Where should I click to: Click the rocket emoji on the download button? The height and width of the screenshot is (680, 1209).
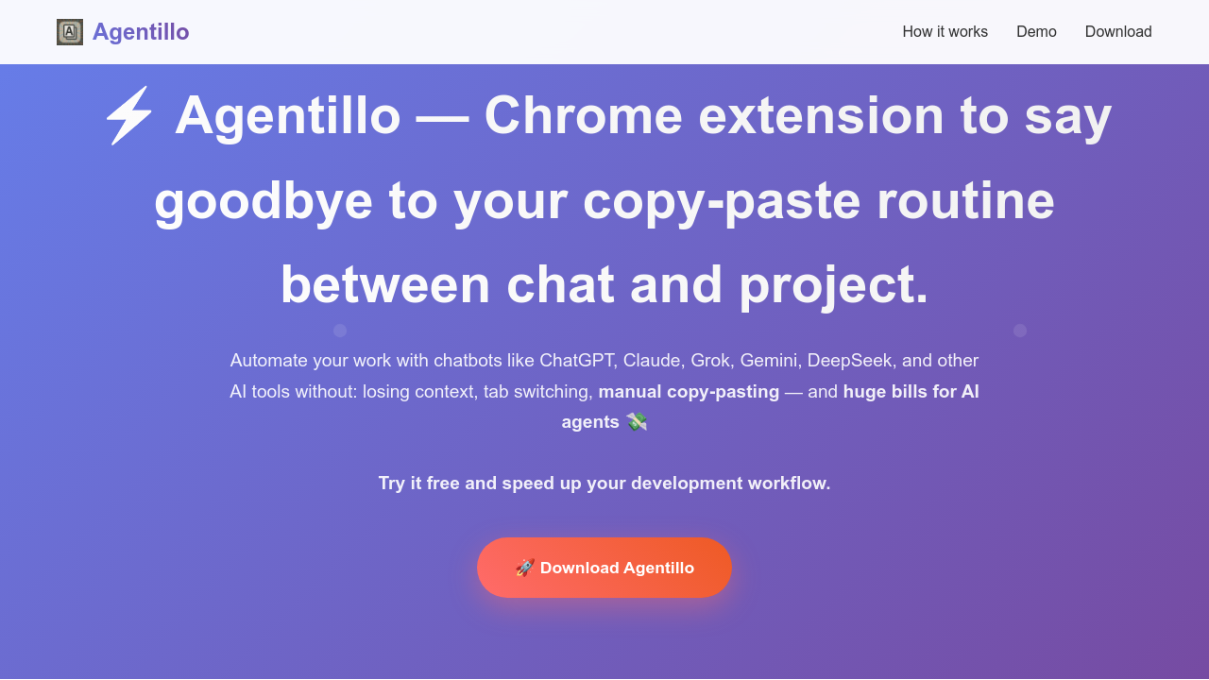pos(526,567)
